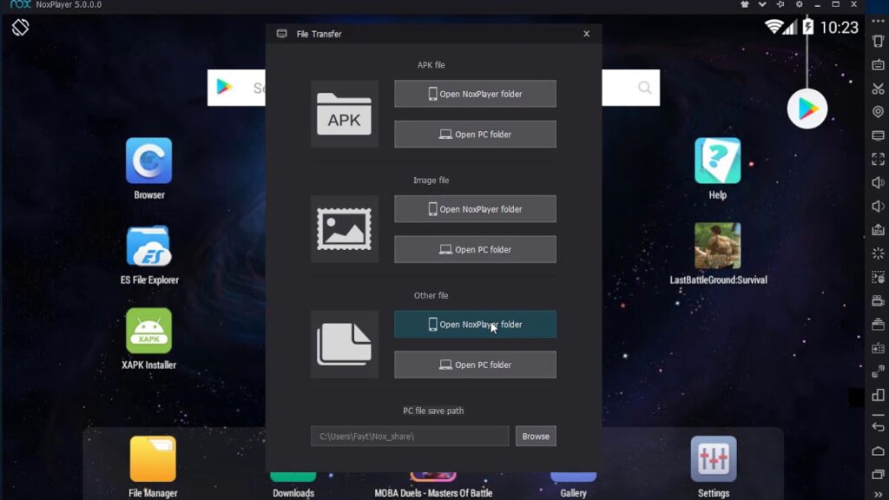
Task: Click the Play Store logo in search bar
Action: pos(225,88)
